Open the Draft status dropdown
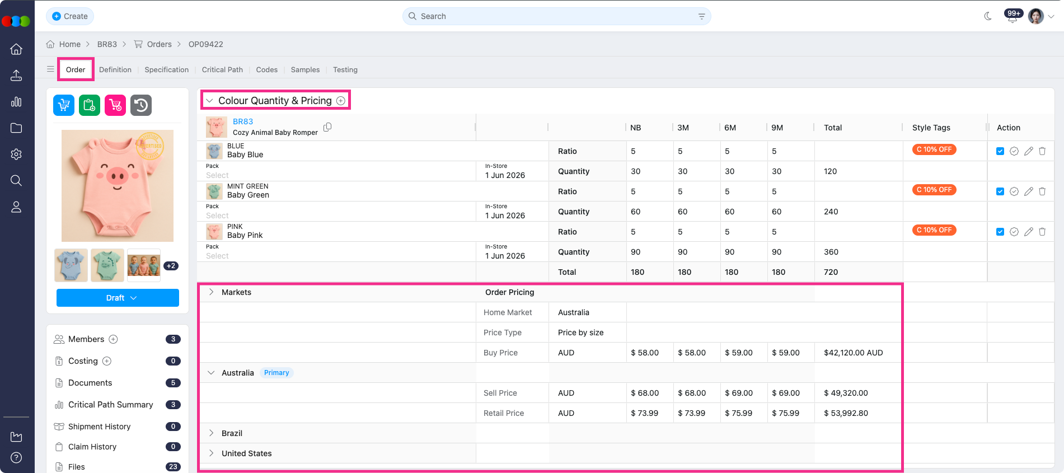 (118, 298)
